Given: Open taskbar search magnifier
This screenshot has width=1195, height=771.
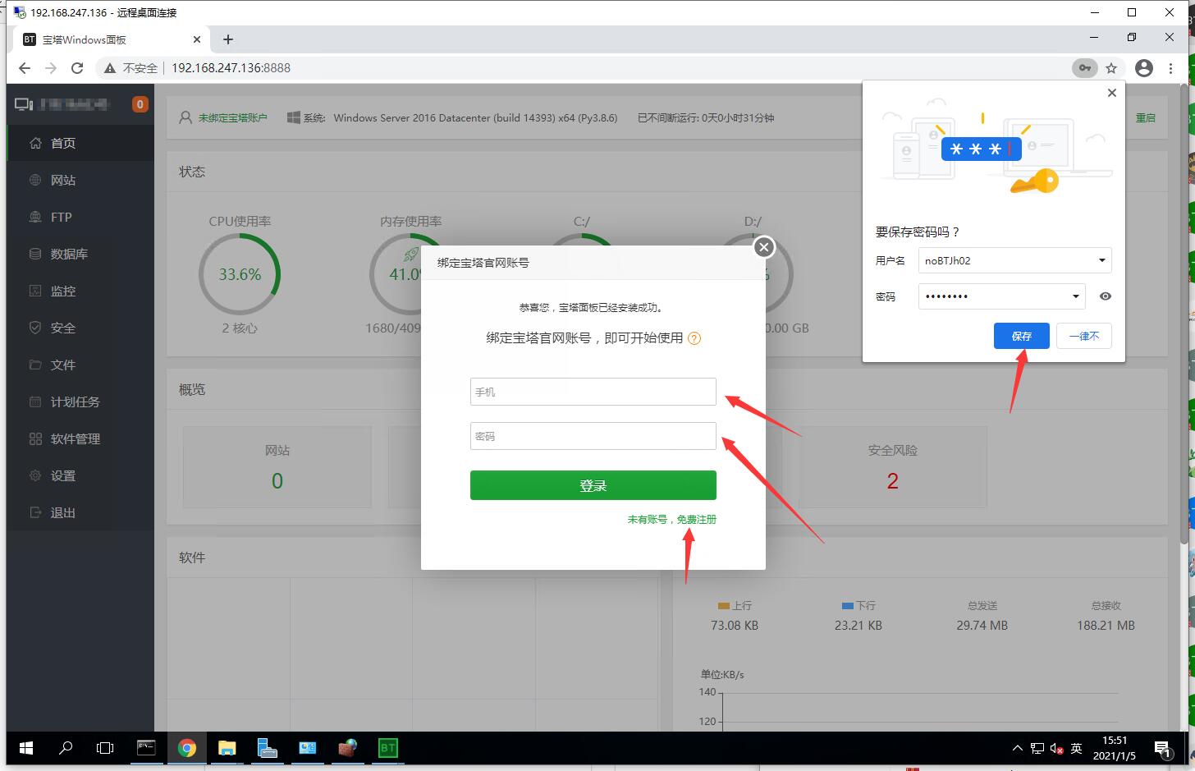Looking at the screenshot, I should [66, 748].
